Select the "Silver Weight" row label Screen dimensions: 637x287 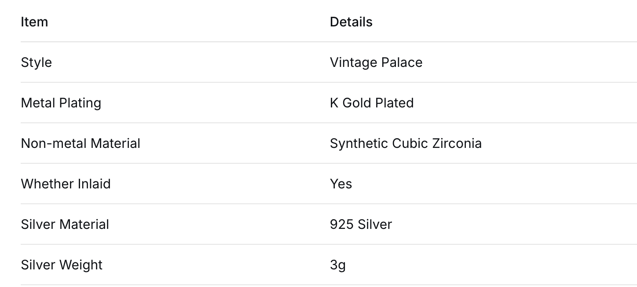(62, 265)
